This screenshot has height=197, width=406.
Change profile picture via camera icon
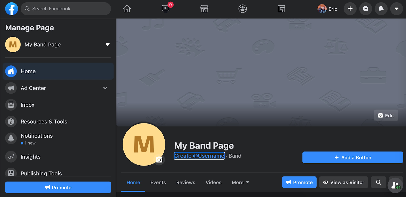159,160
